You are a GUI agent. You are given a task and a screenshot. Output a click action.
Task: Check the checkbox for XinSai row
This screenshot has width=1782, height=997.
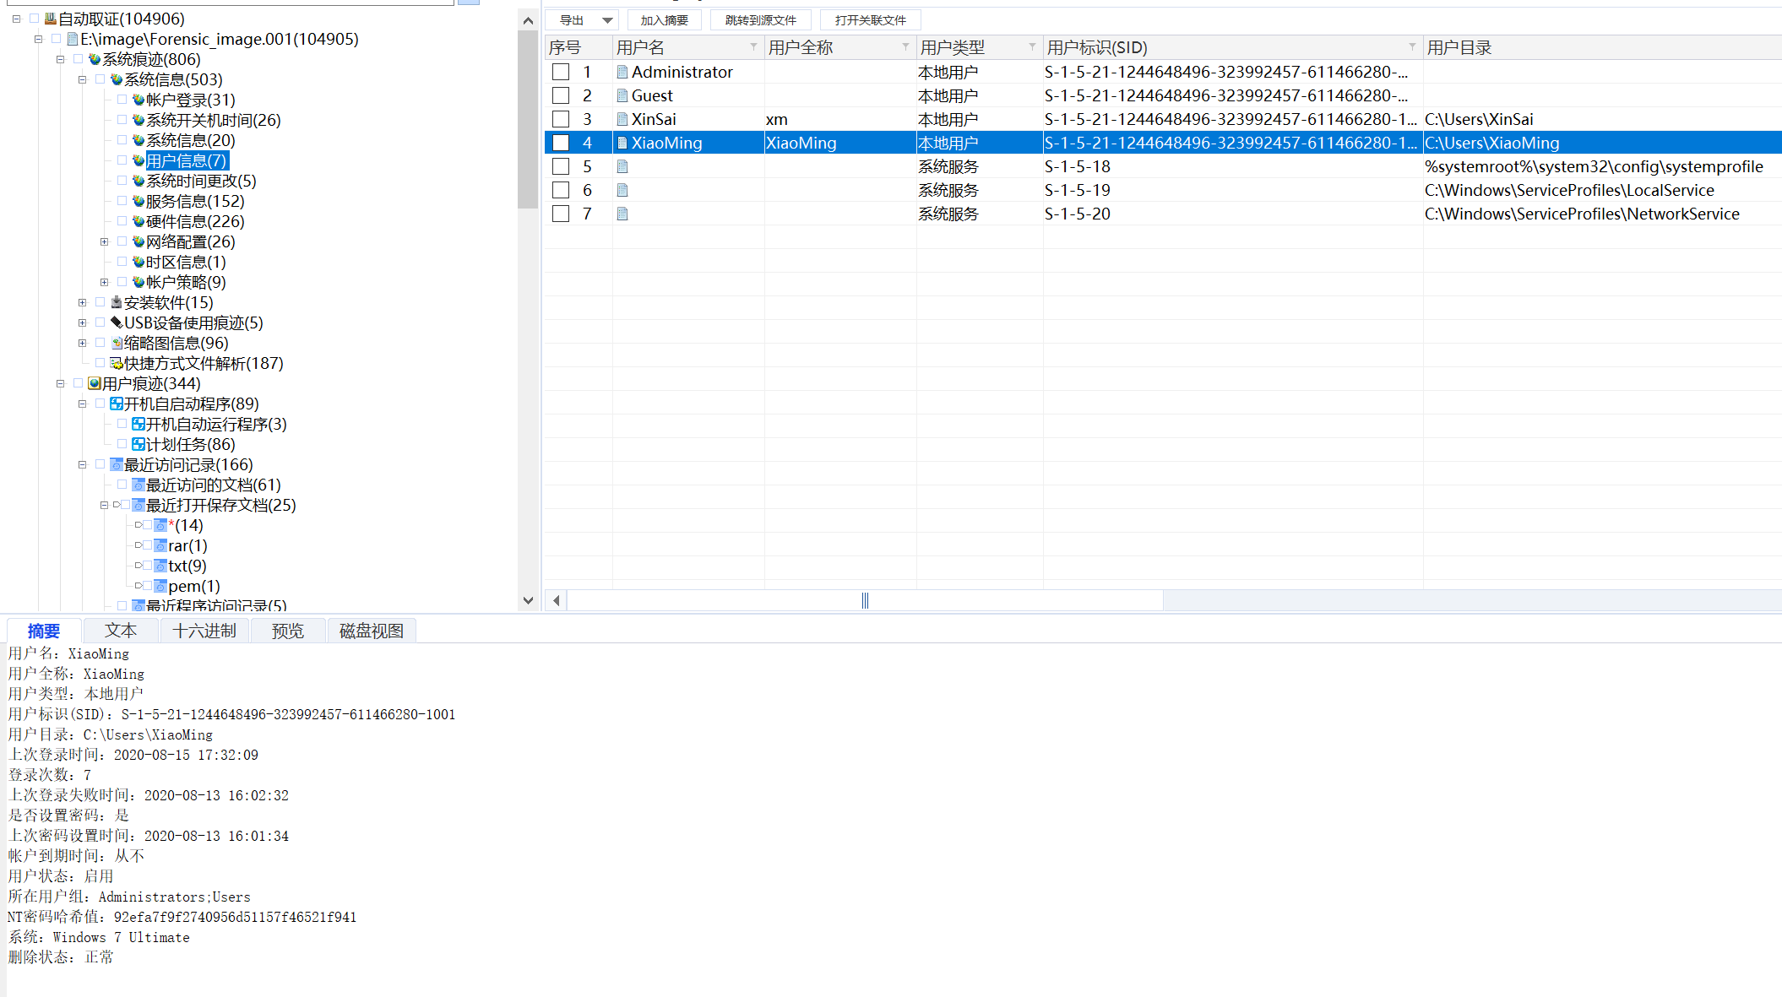coord(561,119)
